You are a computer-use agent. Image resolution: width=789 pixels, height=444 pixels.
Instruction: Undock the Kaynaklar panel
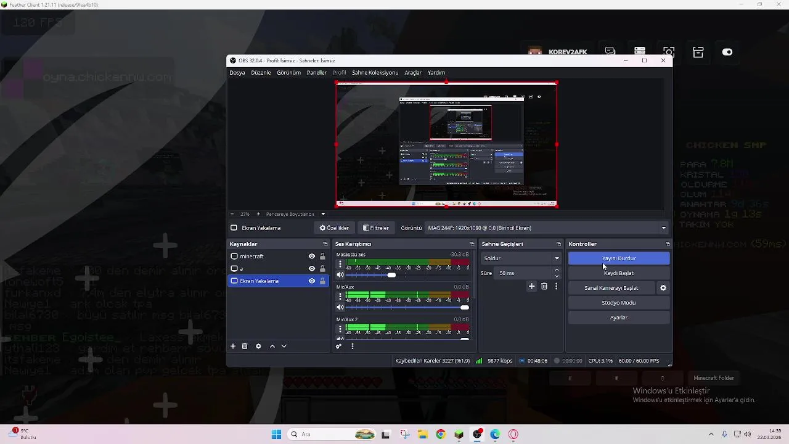coord(325,244)
